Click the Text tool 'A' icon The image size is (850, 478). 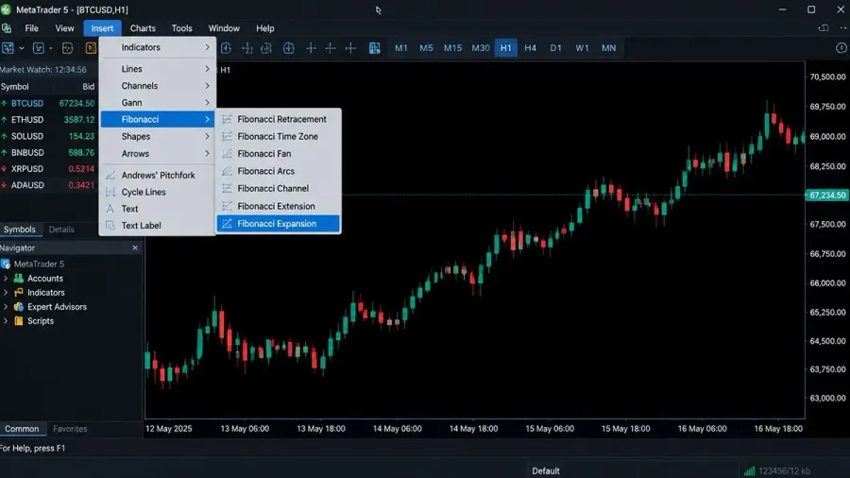[110, 209]
